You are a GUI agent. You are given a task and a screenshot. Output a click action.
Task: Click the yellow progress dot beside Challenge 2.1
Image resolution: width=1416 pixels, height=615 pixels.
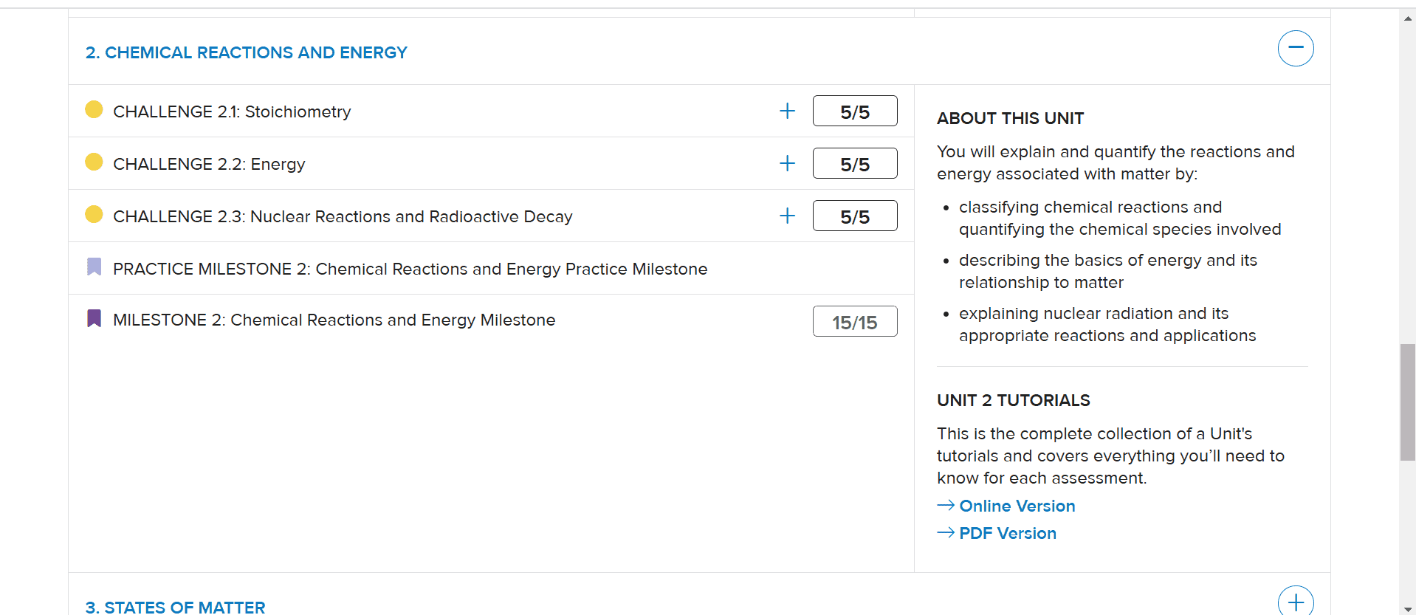pos(94,109)
